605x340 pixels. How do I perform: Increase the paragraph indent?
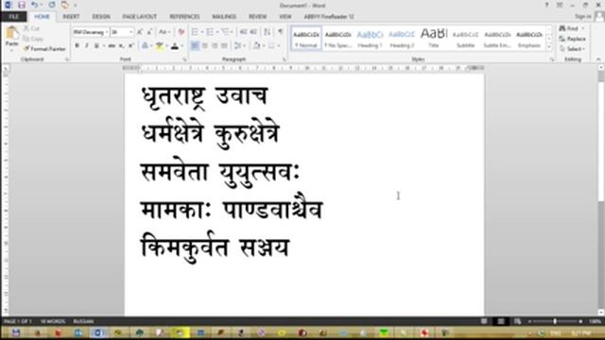point(253,32)
